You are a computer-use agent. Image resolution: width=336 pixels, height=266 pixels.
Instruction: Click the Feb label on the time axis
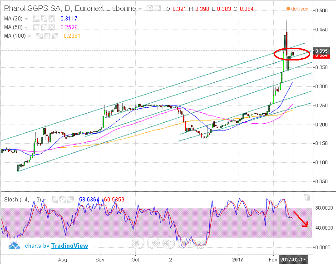tap(273, 260)
